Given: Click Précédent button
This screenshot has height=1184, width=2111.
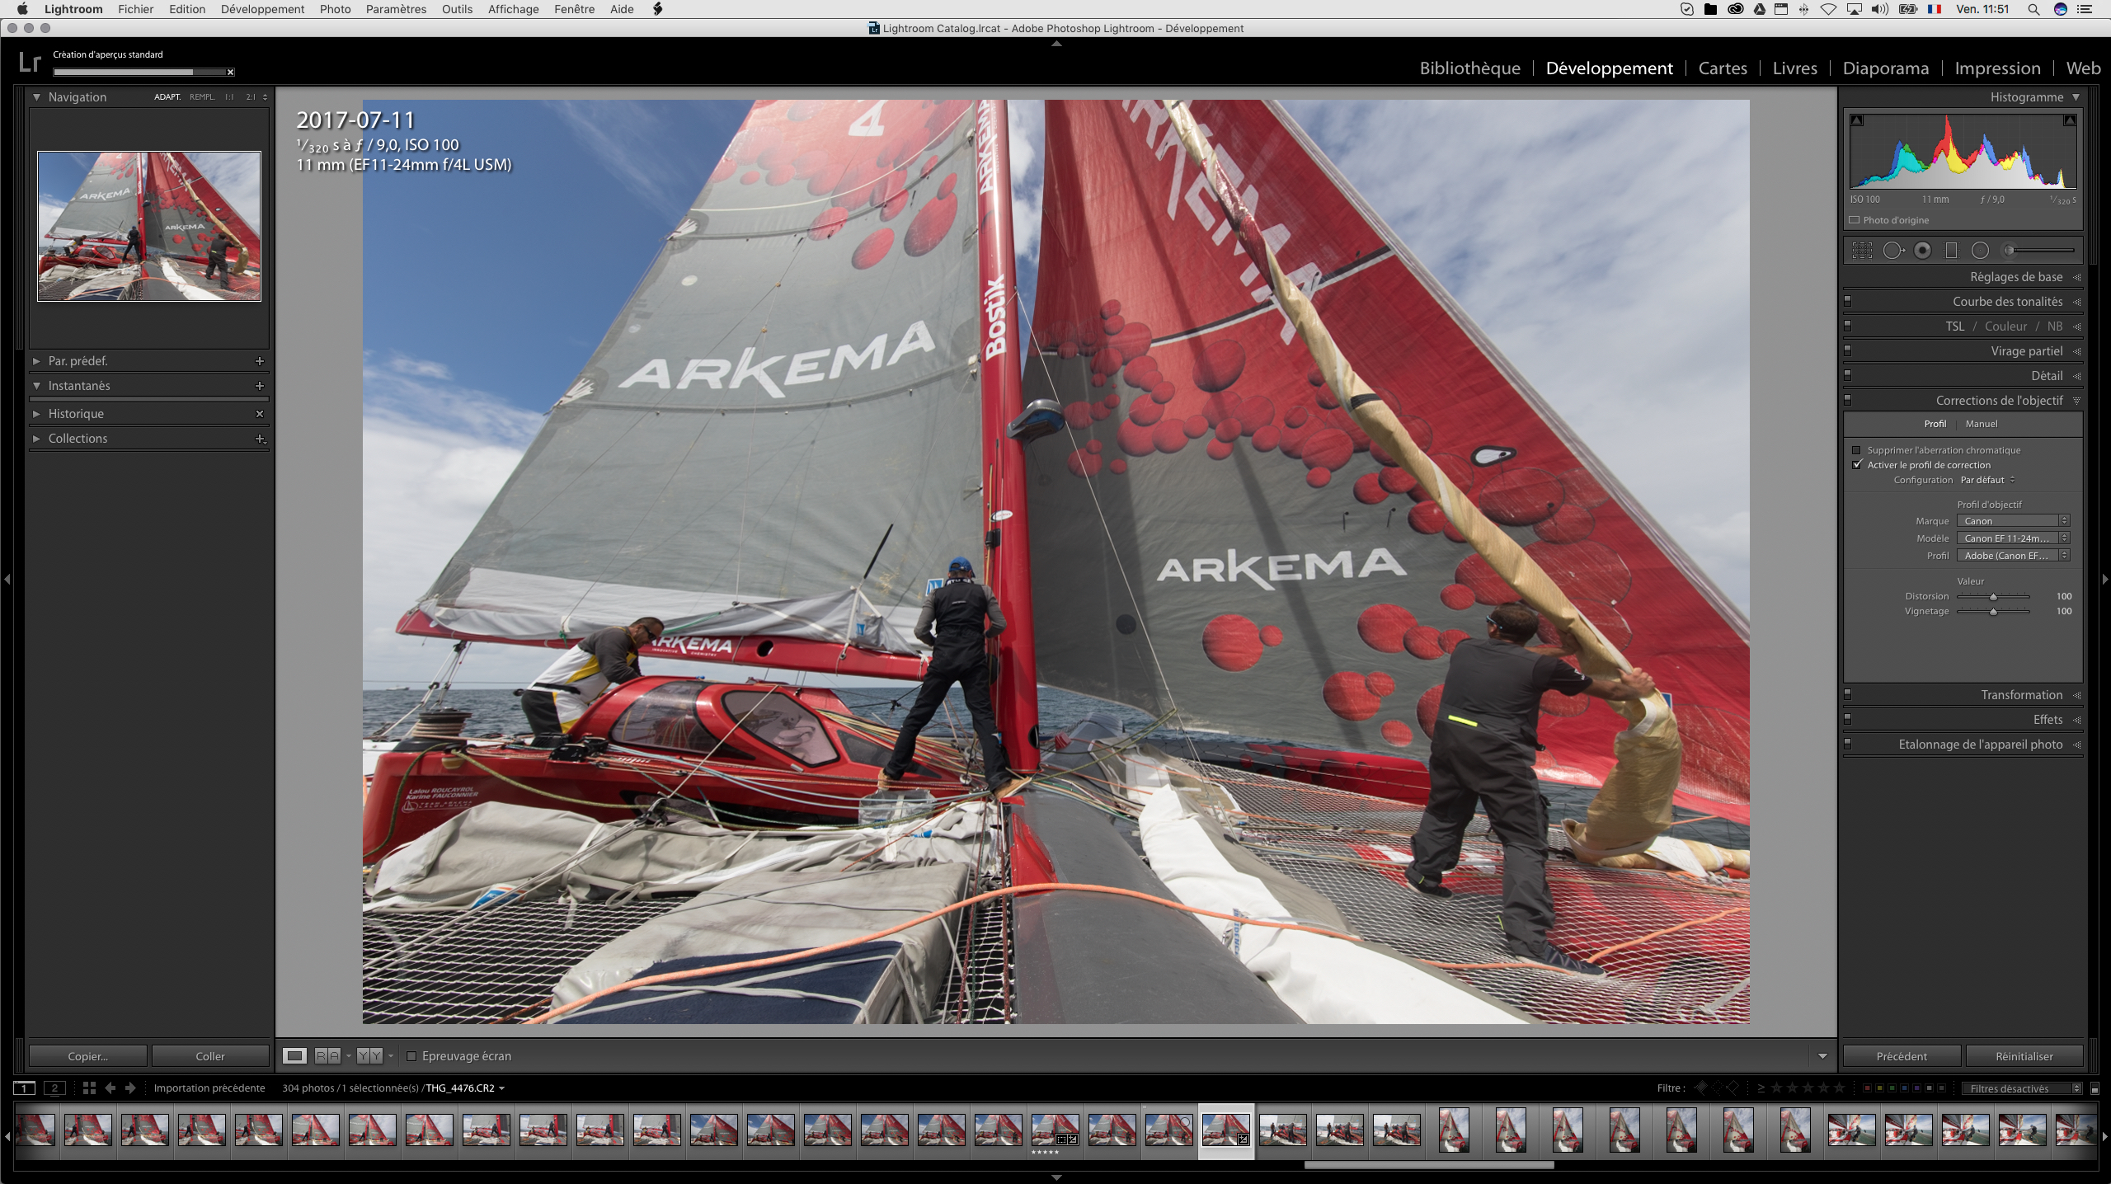Looking at the screenshot, I should tap(1902, 1056).
